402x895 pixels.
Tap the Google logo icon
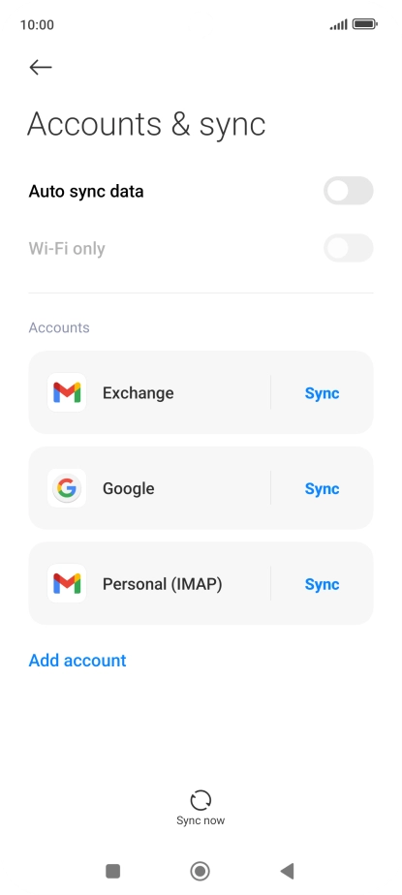(x=67, y=488)
